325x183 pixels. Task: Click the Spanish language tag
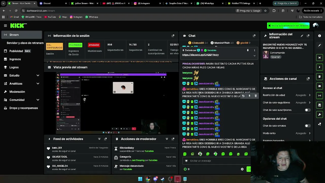[x=275, y=57]
